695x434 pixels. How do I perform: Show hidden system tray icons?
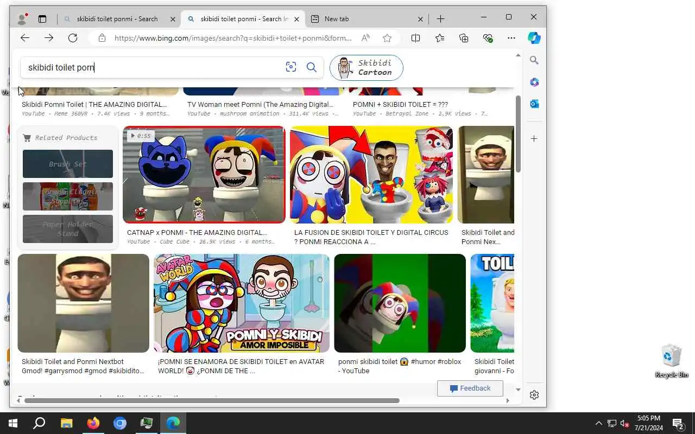[598, 423]
